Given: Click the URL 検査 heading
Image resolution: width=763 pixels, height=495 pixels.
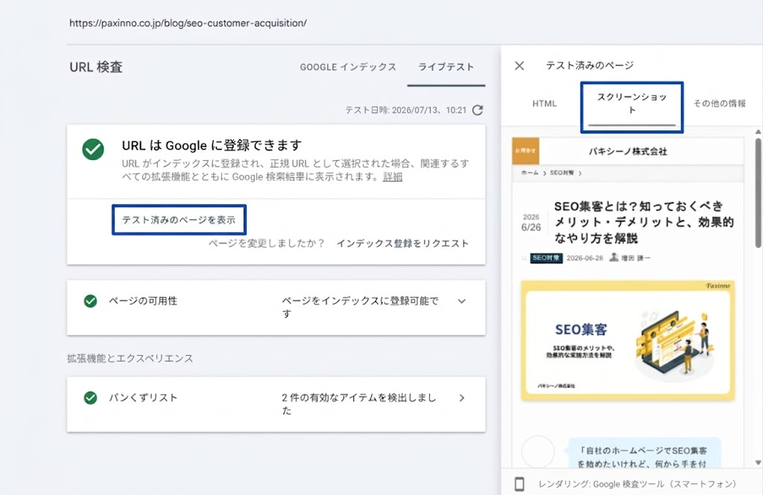Looking at the screenshot, I should point(96,67).
